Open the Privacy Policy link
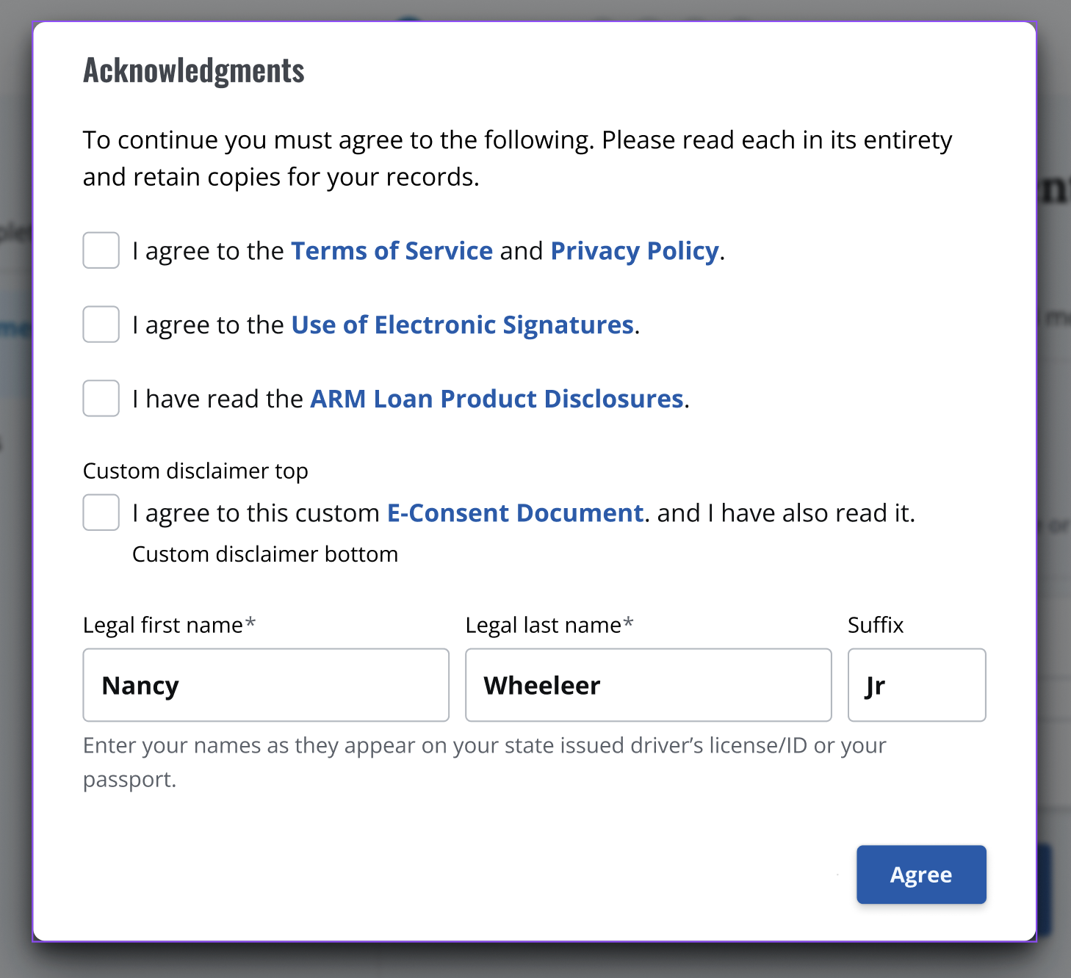 (x=634, y=251)
